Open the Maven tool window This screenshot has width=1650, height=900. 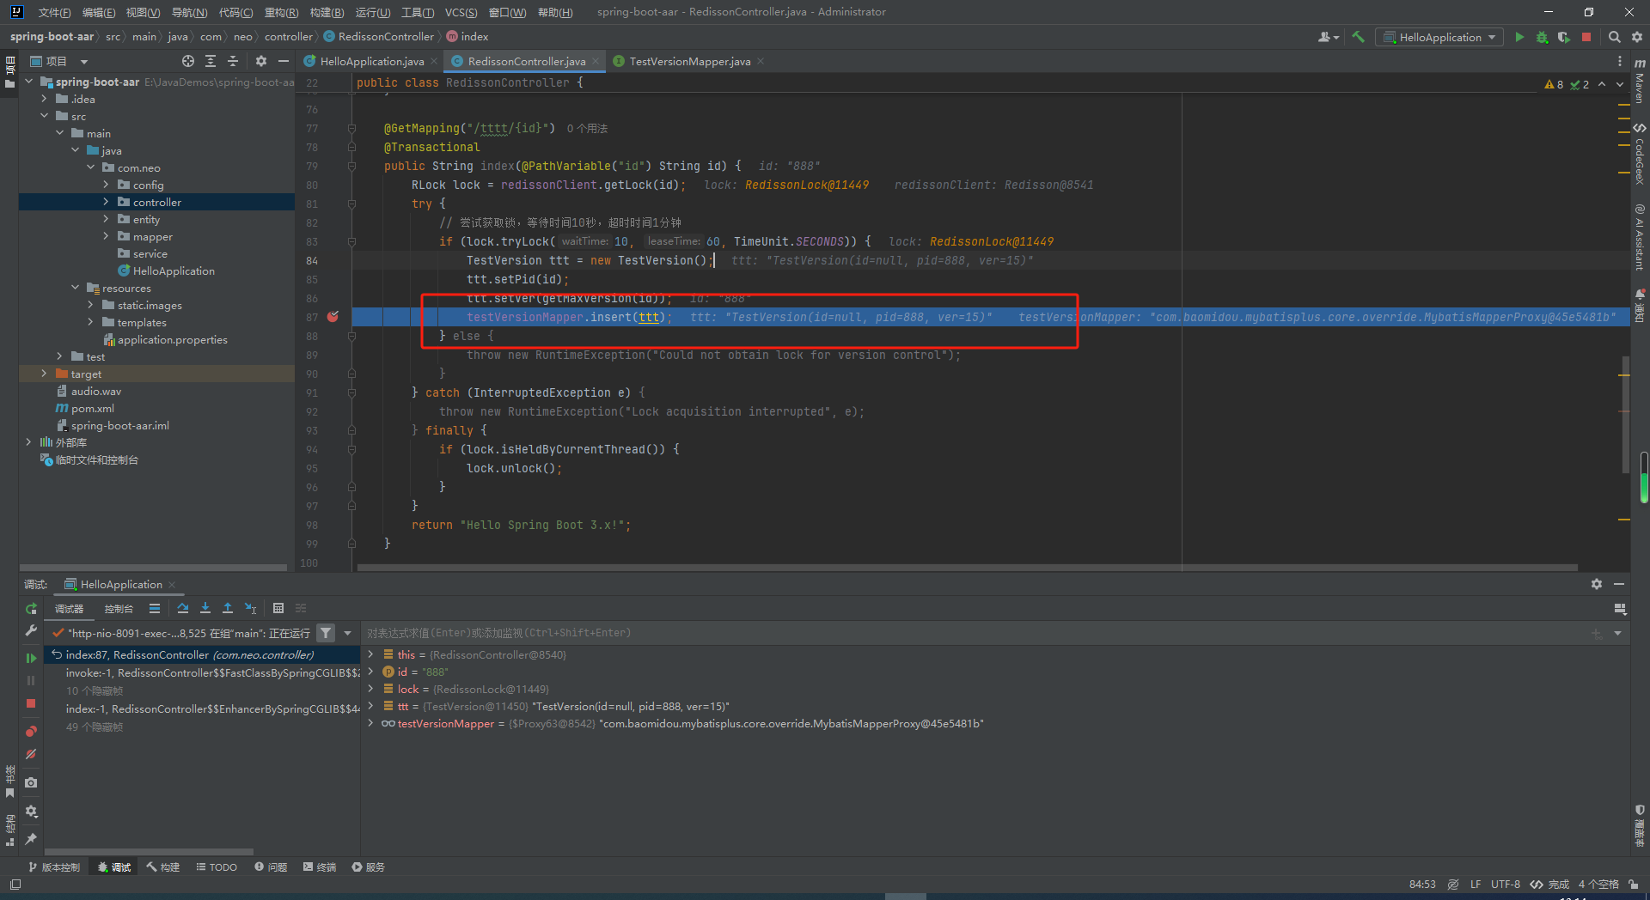coord(1640,81)
